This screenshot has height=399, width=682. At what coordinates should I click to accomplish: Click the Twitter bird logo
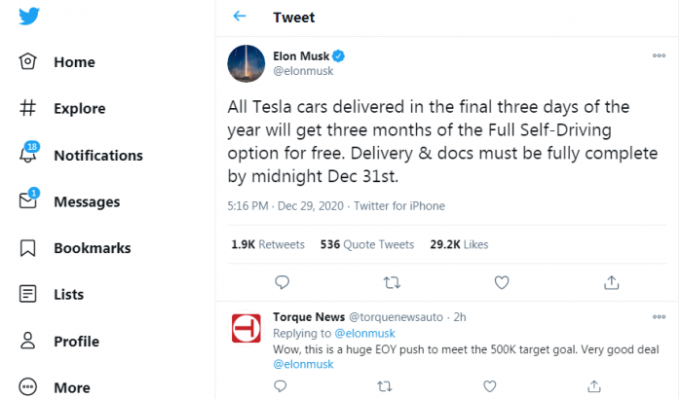tap(29, 17)
